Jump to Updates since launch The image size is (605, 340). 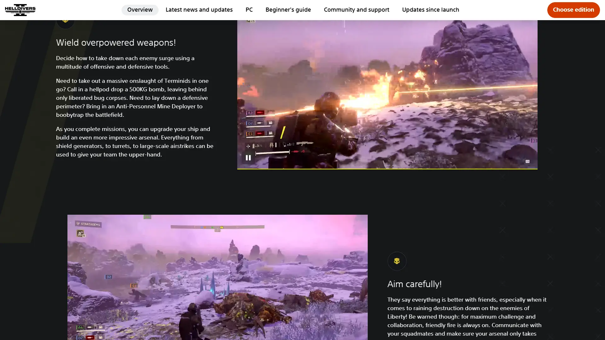[x=430, y=10]
